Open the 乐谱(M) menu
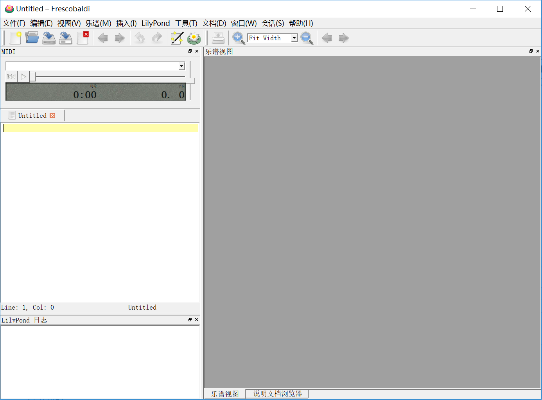Viewport: 542px width, 400px height. pyautogui.click(x=99, y=23)
